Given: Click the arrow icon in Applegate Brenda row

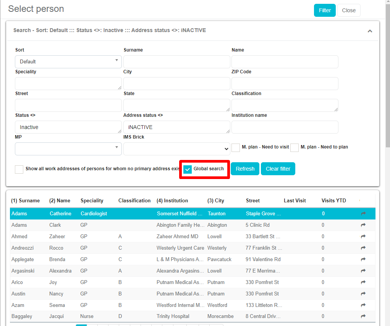Looking at the screenshot, I should pos(363,260).
